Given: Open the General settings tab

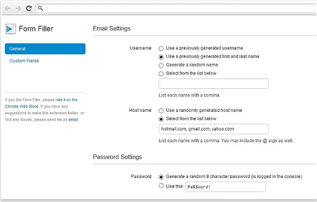Looking at the screenshot, I should [45, 49].
